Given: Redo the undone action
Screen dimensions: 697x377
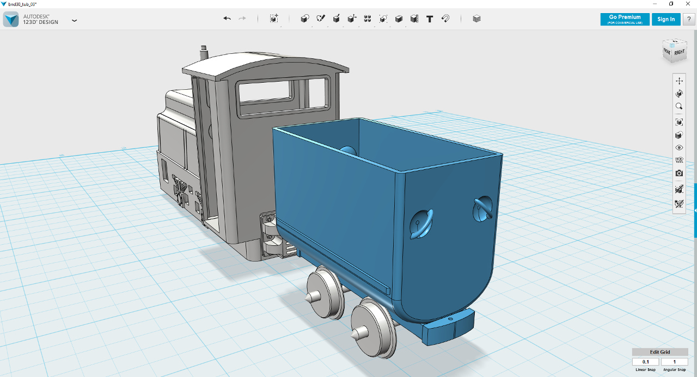Looking at the screenshot, I should (x=242, y=18).
